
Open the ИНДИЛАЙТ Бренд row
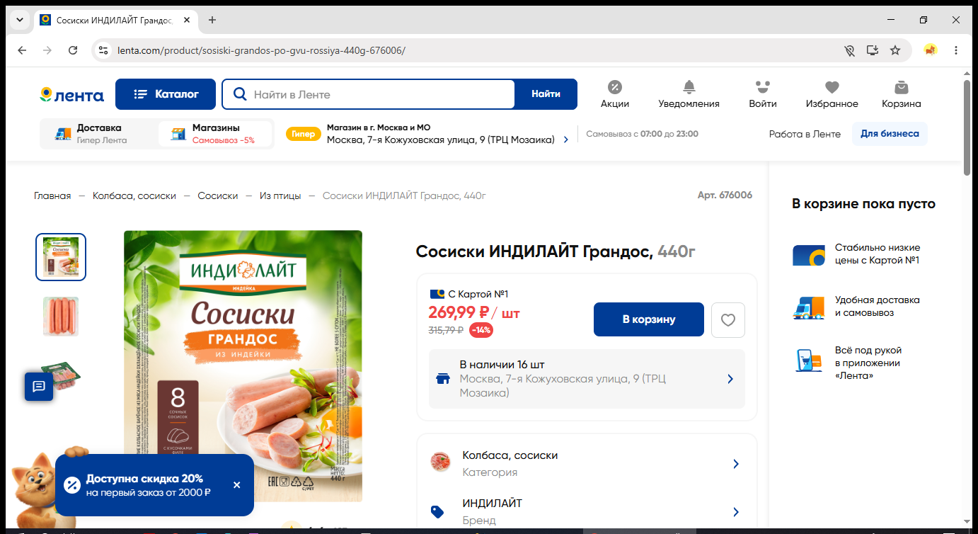click(587, 512)
